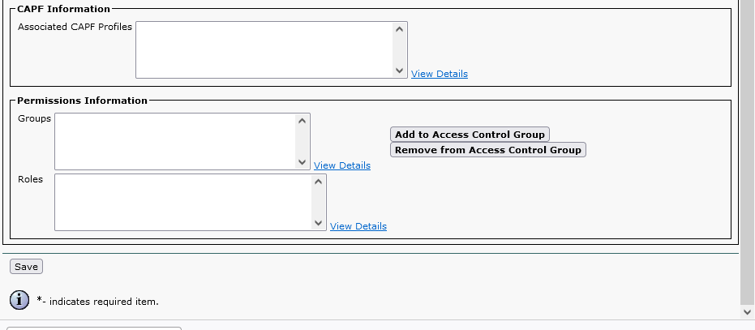
Task: Click the blue information icon
Action: (x=19, y=300)
